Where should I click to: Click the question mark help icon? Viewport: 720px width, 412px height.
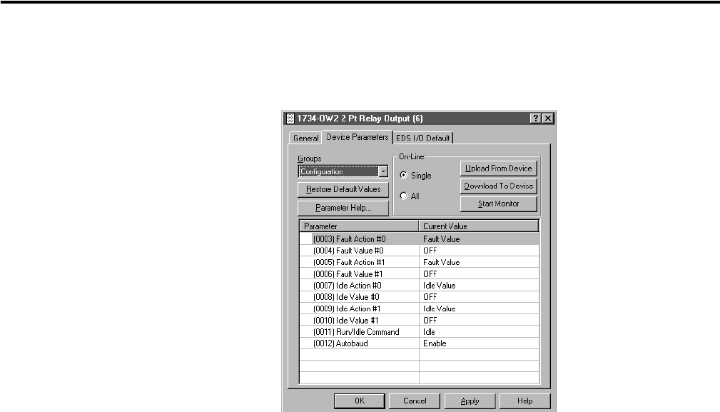click(535, 119)
